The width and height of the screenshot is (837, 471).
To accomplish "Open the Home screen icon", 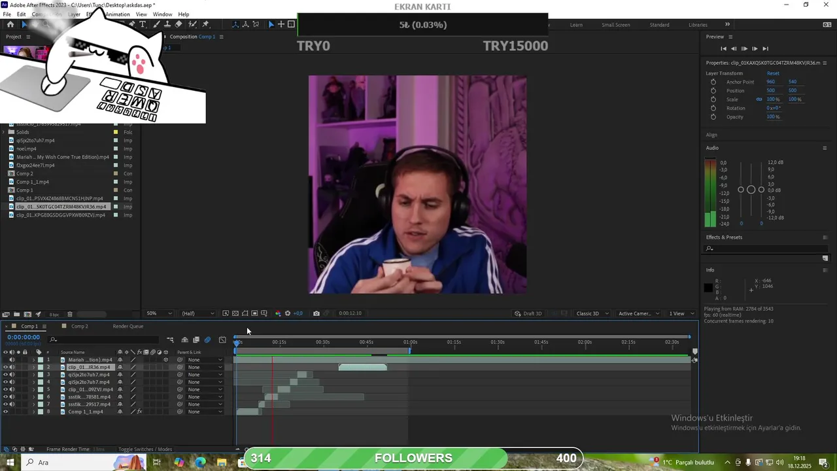I will pos(10,24).
